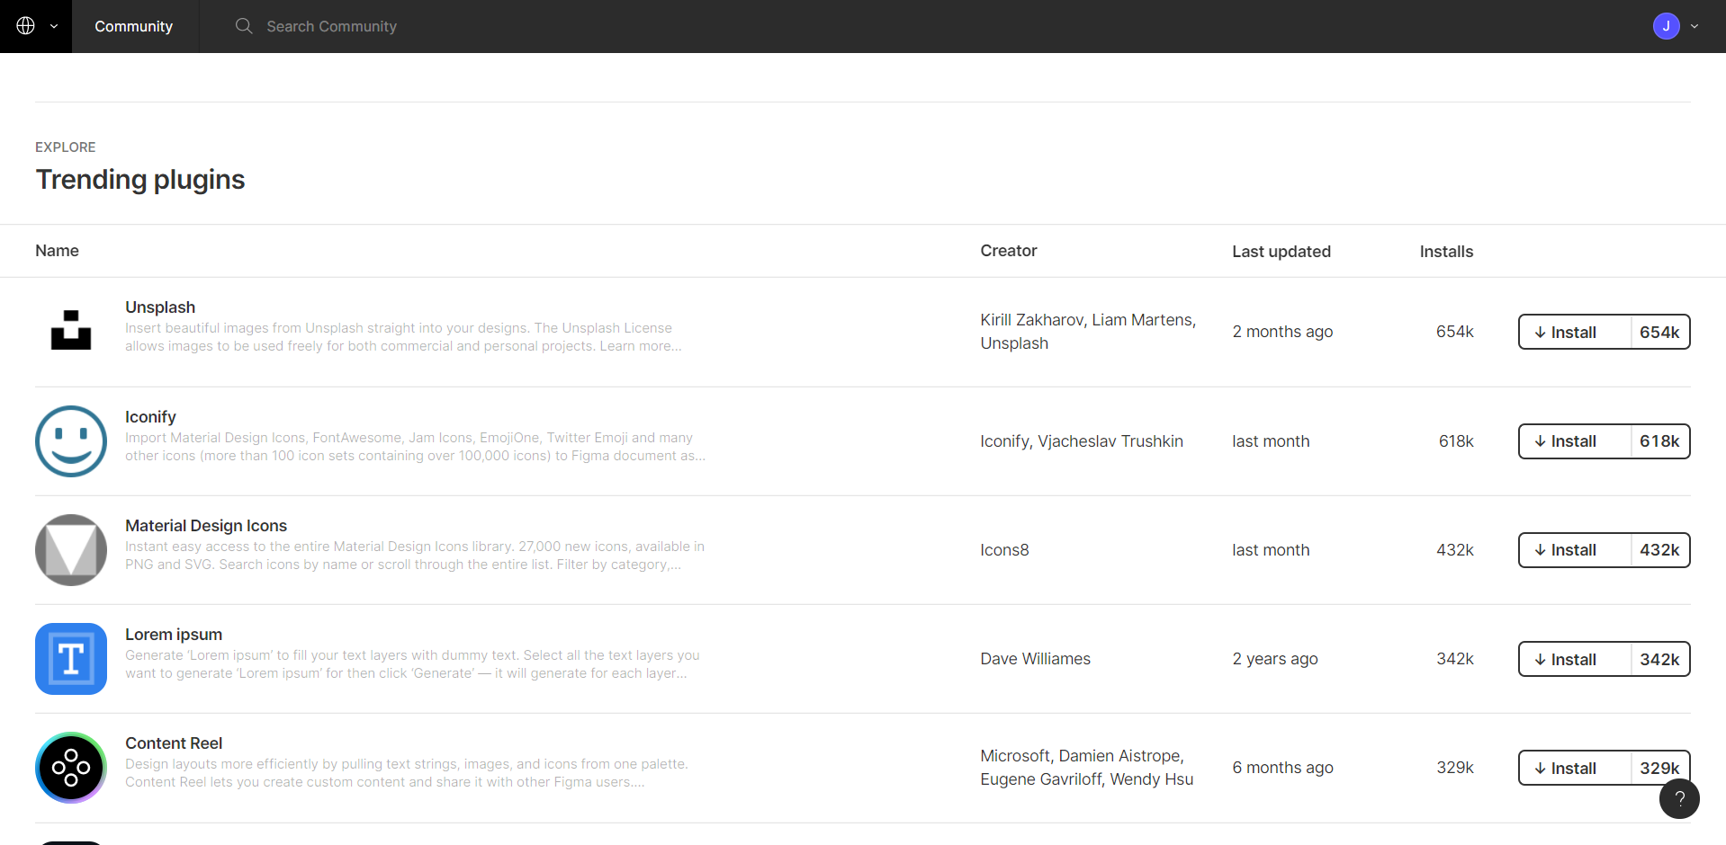The width and height of the screenshot is (1726, 845).
Task: Click the Trending plugins heading
Action: (140, 180)
